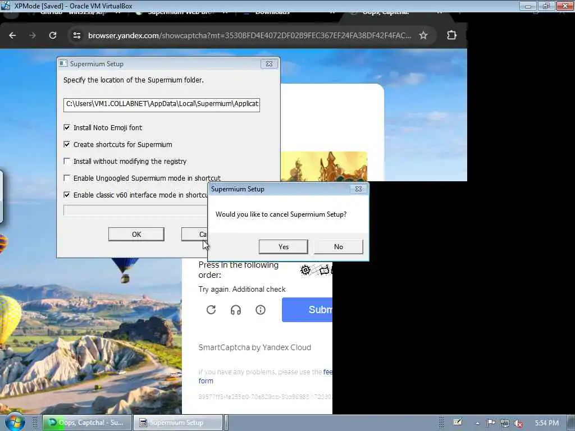Close the cancel confirmation dialog
The width and height of the screenshot is (575, 431).
click(x=358, y=189)
